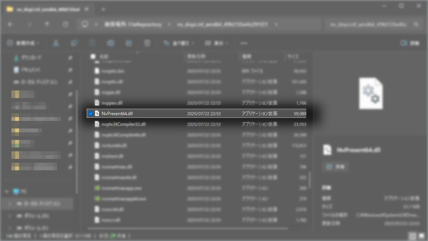The width and height of the screenshot is (428, 241).
Task: Refresh the current folder view
Action: click(65, 24)
